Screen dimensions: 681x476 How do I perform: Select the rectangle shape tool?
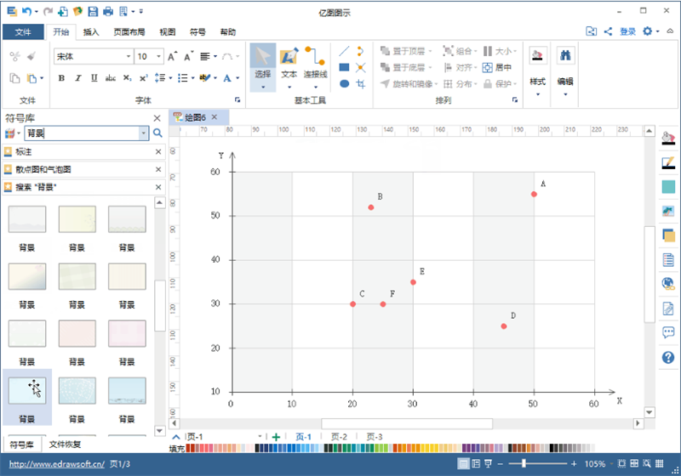point(344,67)
